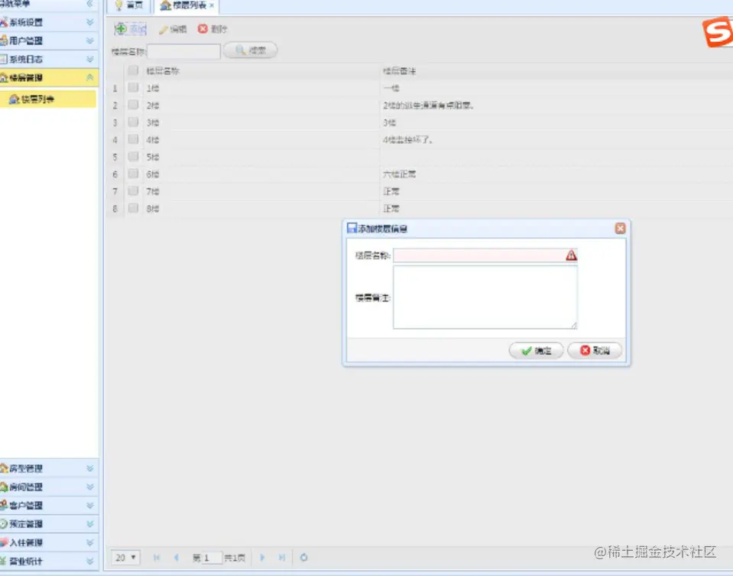Click the 预定管理 clock icon
Image resolution: width=733 pixels, height=576 pixels.
pyautogui.click(x=4, y=523)
